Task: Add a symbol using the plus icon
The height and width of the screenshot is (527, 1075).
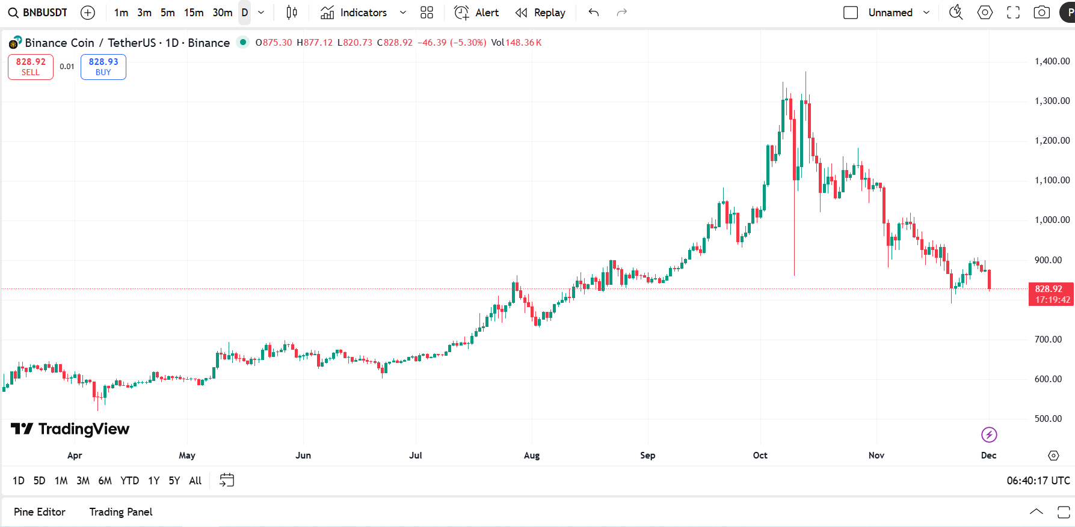Action: (88, 12)
